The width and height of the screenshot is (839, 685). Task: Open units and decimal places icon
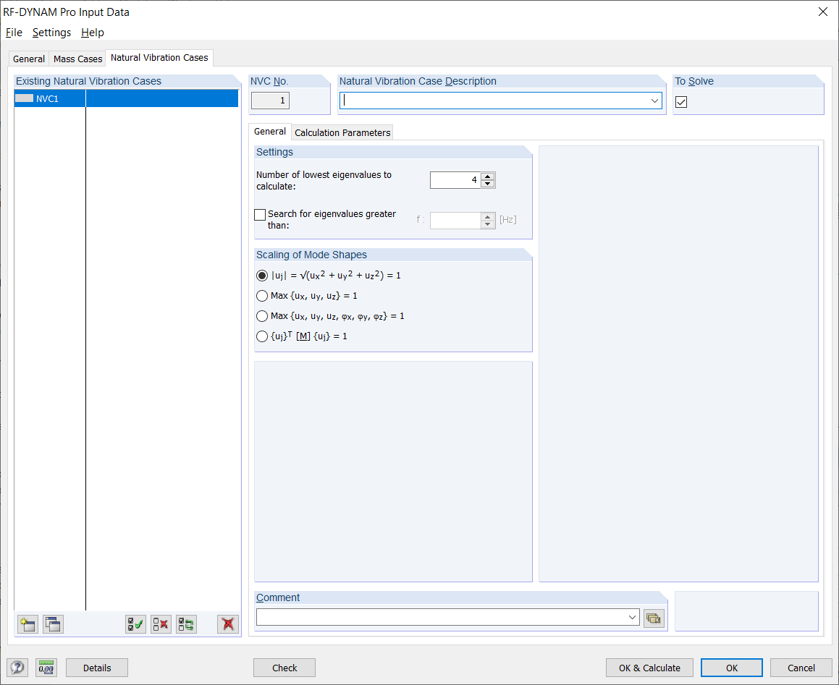pos(46,668)
